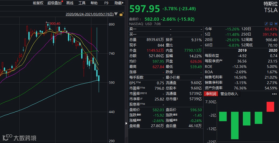
Task: Click 2019 ROE value -12.36%
Action: pos(239,67)
